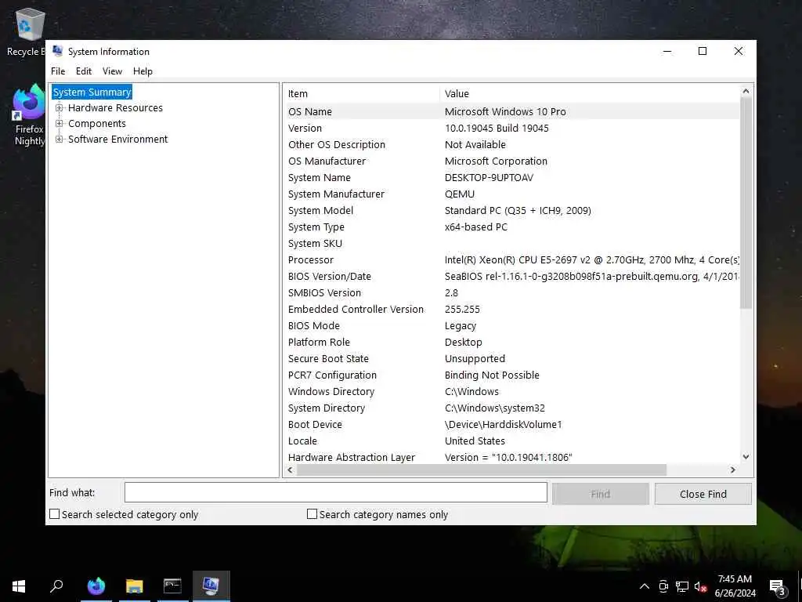Enable Search selected category only

point(54,514)
